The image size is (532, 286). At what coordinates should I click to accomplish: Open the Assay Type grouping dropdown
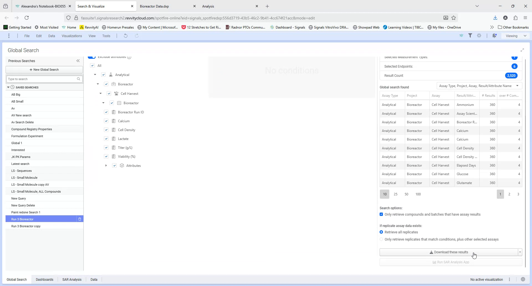(518, 86)
